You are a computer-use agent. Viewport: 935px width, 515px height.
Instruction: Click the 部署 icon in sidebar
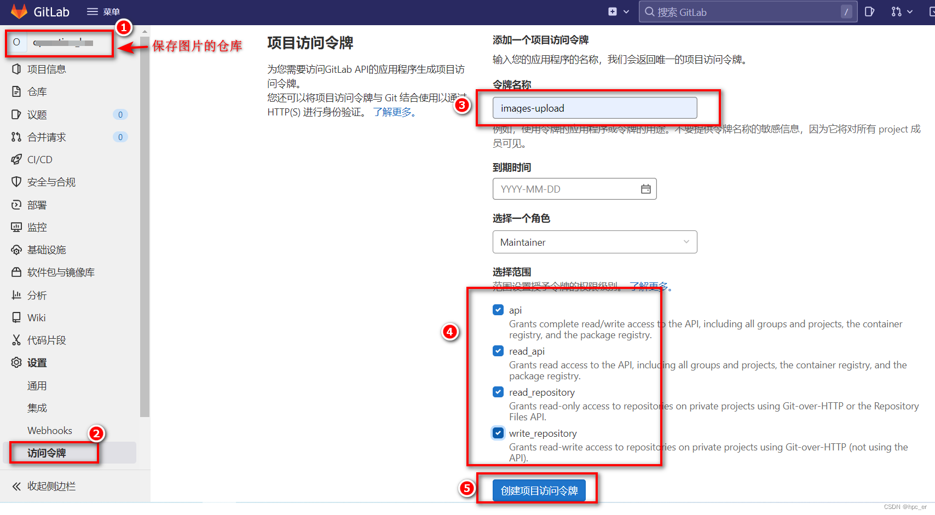16,205
